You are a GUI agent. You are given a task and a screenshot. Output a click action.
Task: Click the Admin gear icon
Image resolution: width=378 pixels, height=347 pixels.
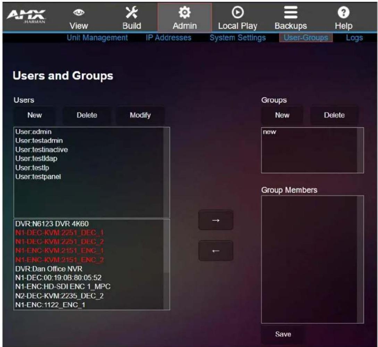point(185,12)
